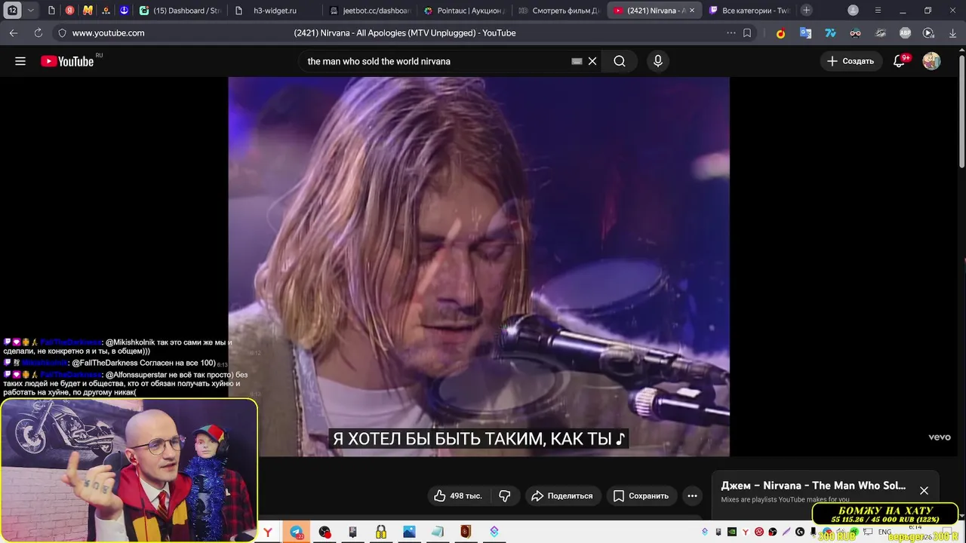Open the 7TV extension icon
Screen dimensions: 966x543
(830, 33)
